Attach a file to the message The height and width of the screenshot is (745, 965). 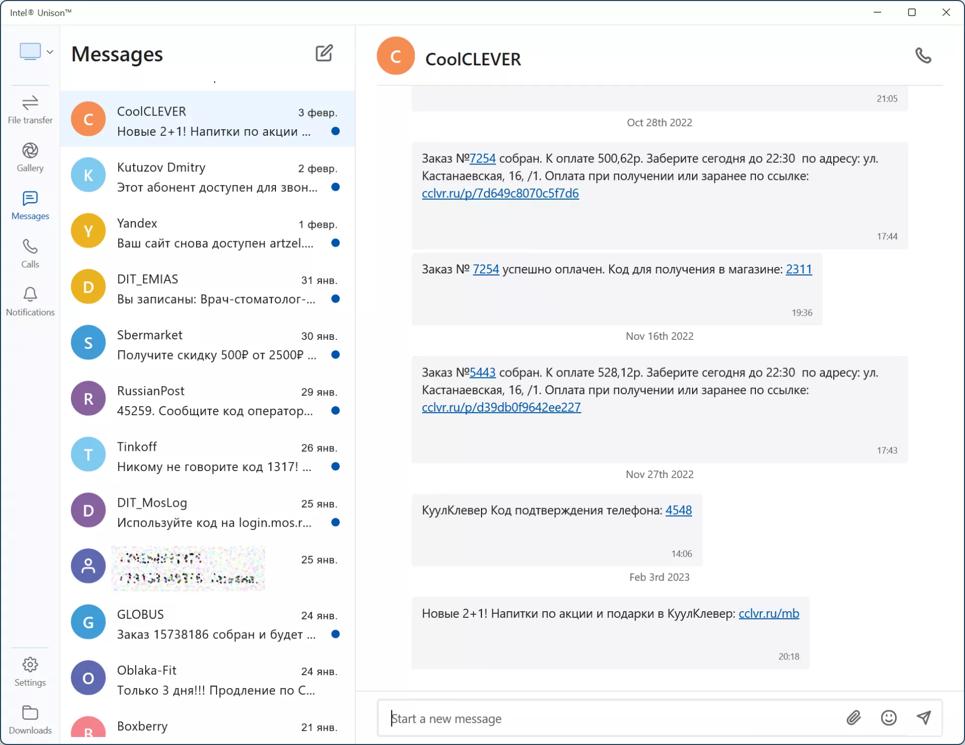pos(853,718)
